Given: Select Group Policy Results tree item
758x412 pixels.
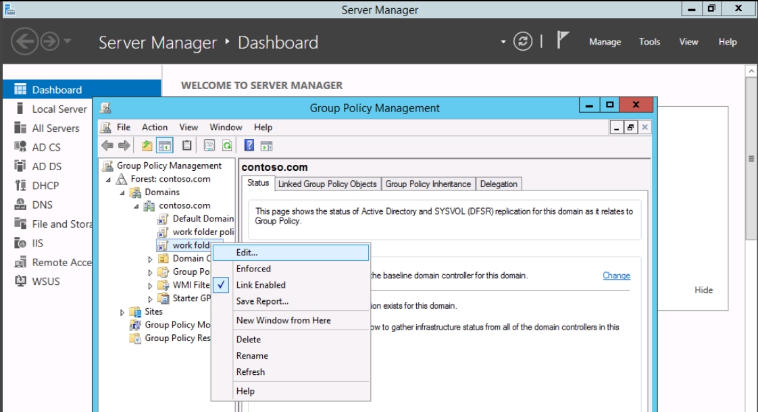Looking at the screenshot, I should (170, 338).
